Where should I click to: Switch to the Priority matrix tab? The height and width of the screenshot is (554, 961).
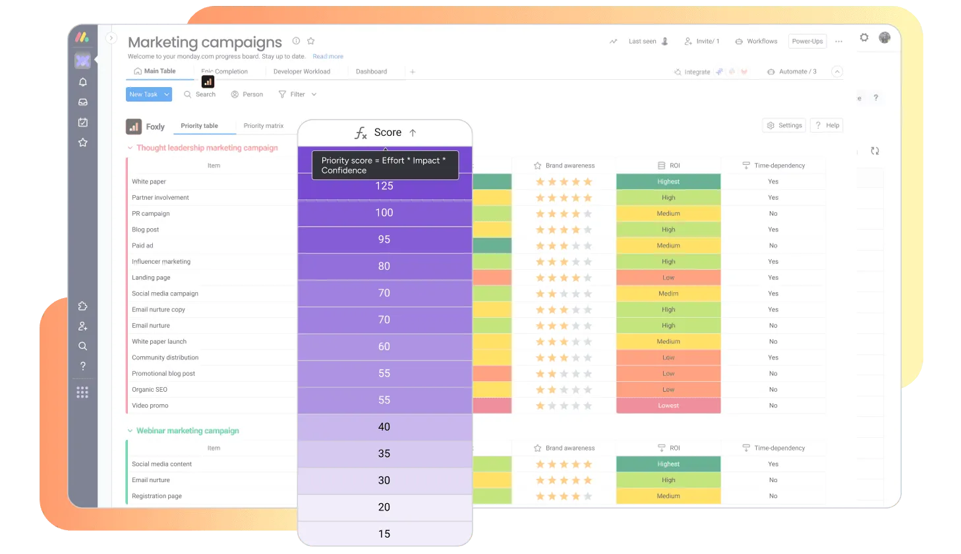[263, 126]
